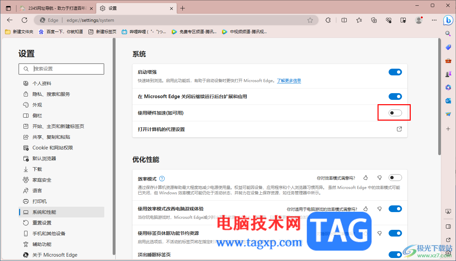Open 共享、复制和粘贴 settings
Image resolution: width=456 pixels, height=261 pixels.
61,137
